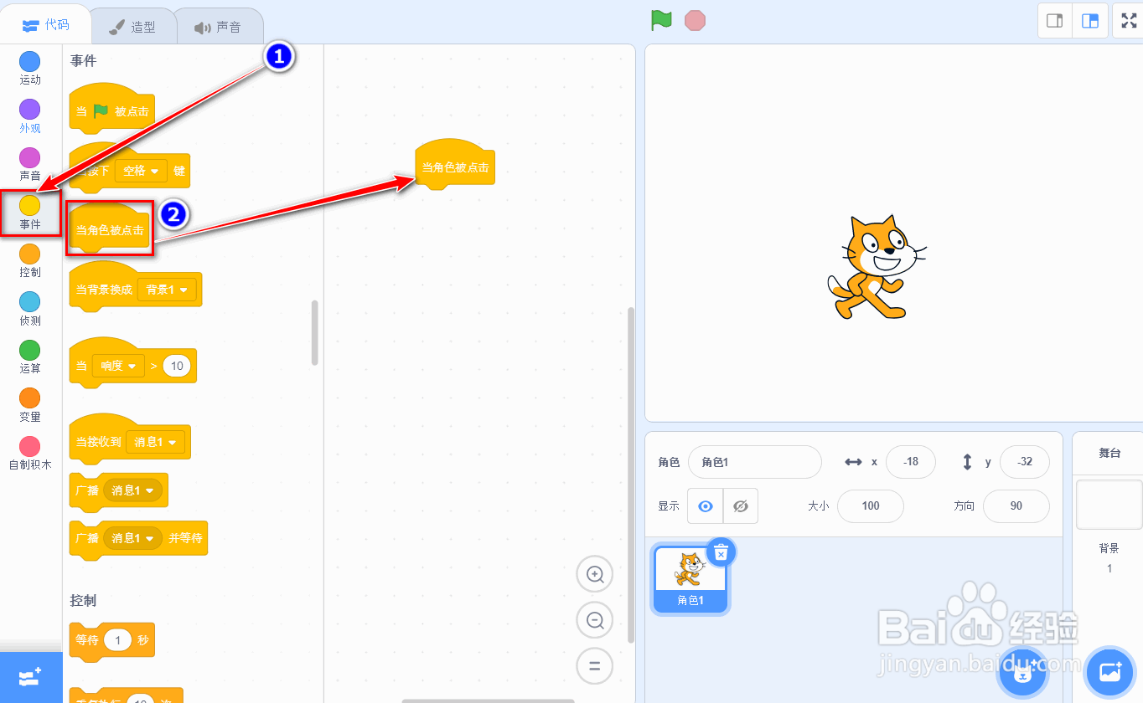Image resolution: width=1143 pixels, height=703 pixels.
Task: Open 消息1 dropdown in 广播并等待 block
Action: (x=132, y=538)
